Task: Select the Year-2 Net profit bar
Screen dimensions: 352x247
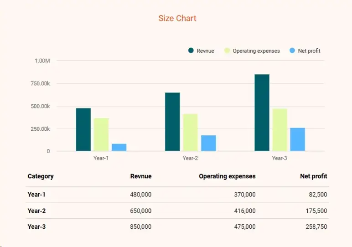Action: [x=208, y=143]
